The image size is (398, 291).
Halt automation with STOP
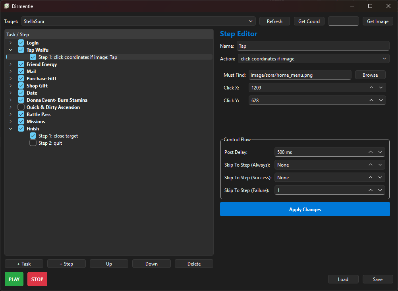click(37, 279)
